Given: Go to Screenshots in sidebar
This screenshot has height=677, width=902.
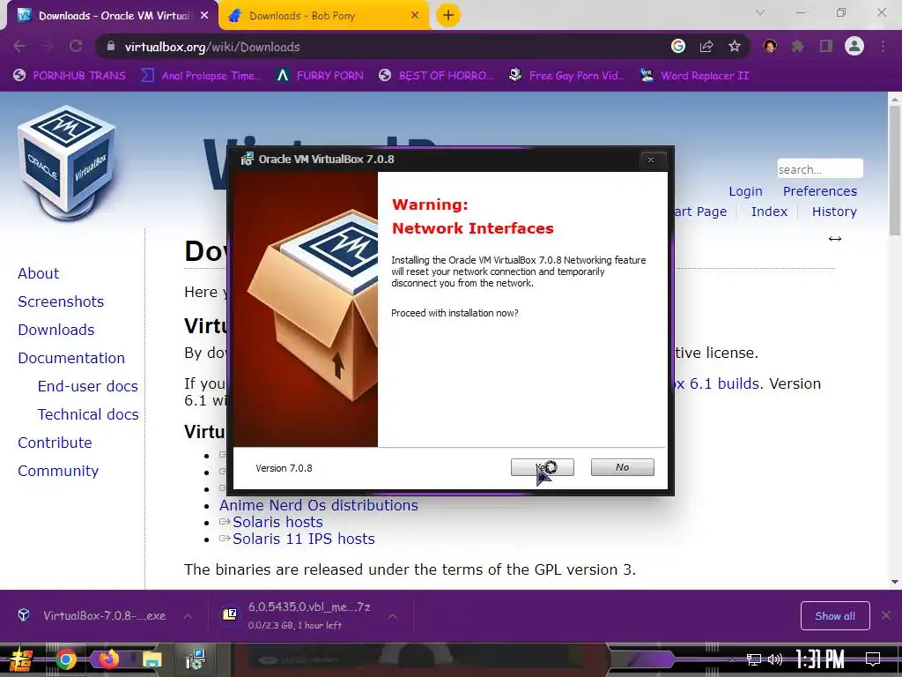Looking at the screenshot, I should pos(61,301).
